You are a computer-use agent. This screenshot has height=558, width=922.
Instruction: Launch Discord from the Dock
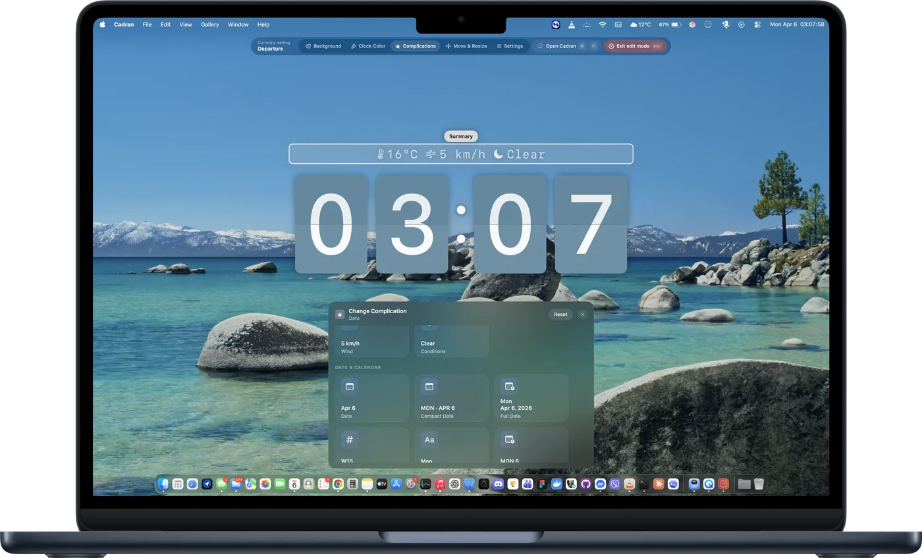499,484
